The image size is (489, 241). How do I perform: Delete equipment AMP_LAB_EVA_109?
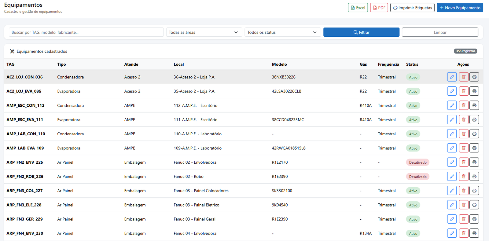[x=464, y=148]
